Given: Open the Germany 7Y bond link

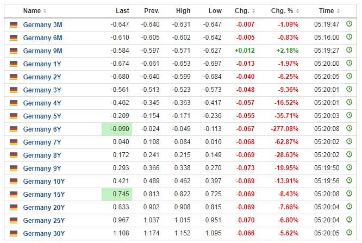Looking at the screenshot, I should coord(42,142).
